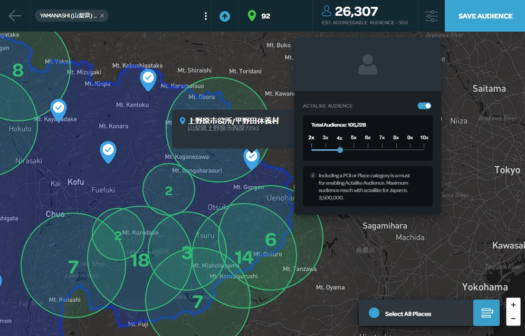This screenshot has height=336, width=525.
Task: Click the Save Audience button
Action: (x=485, y=16)
